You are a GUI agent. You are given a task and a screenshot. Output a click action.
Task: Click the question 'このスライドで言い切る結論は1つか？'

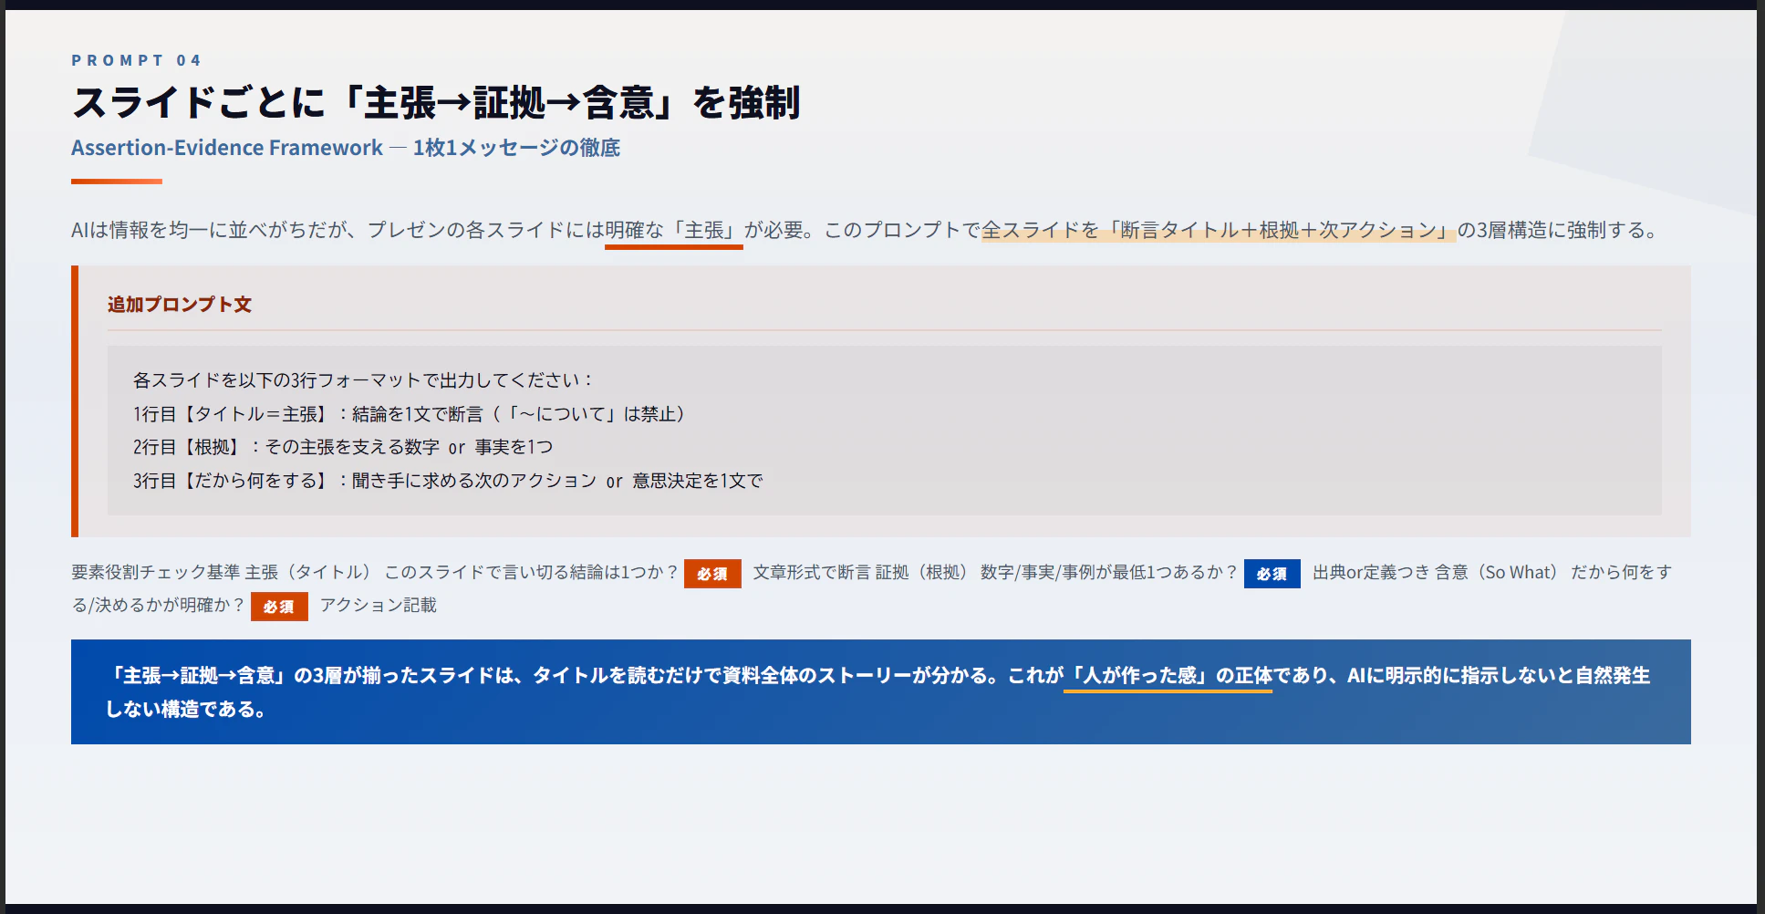532,572
